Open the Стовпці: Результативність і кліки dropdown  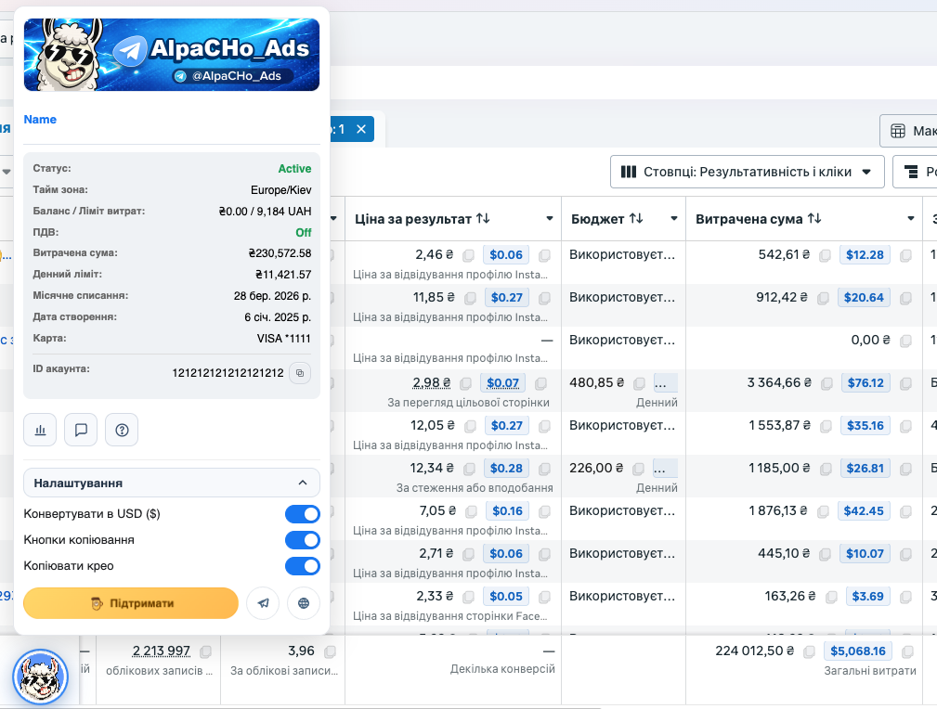coord(747,172)
